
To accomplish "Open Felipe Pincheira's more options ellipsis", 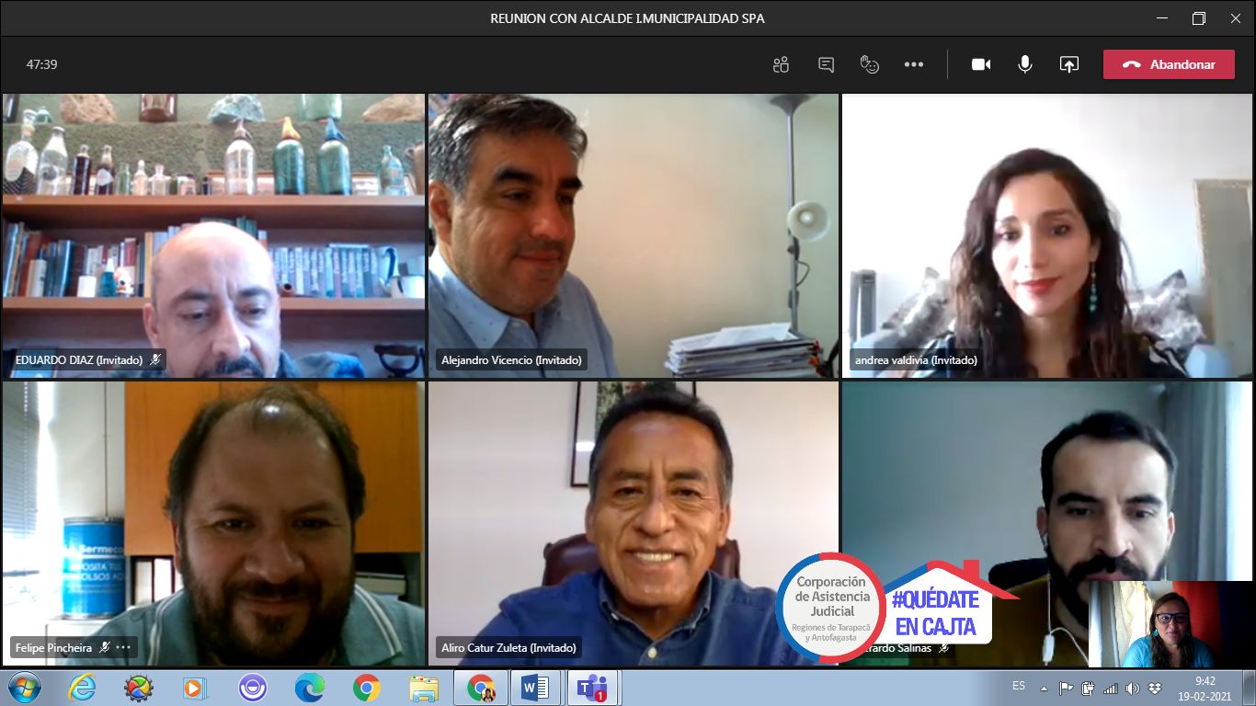I will click(x=123, y=647).
